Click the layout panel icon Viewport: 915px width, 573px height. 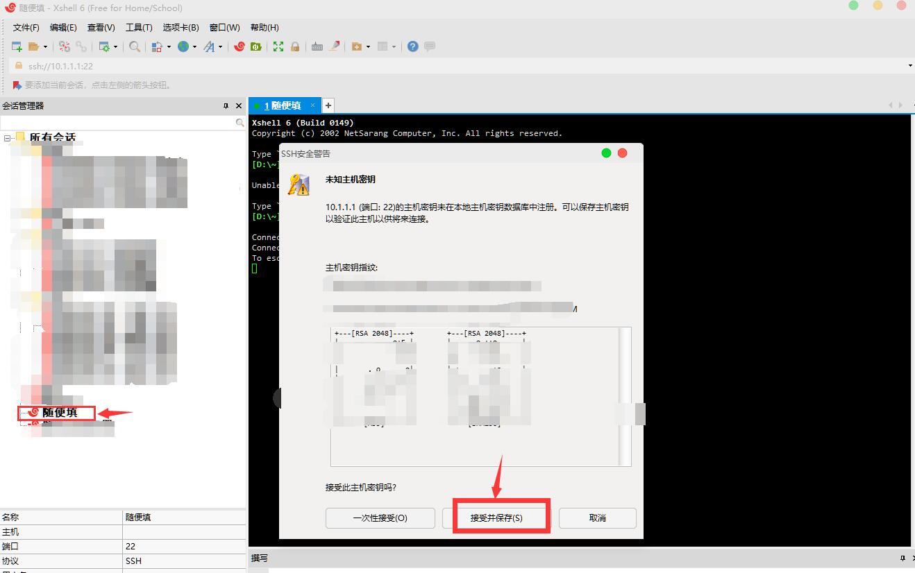pos(382,46)
